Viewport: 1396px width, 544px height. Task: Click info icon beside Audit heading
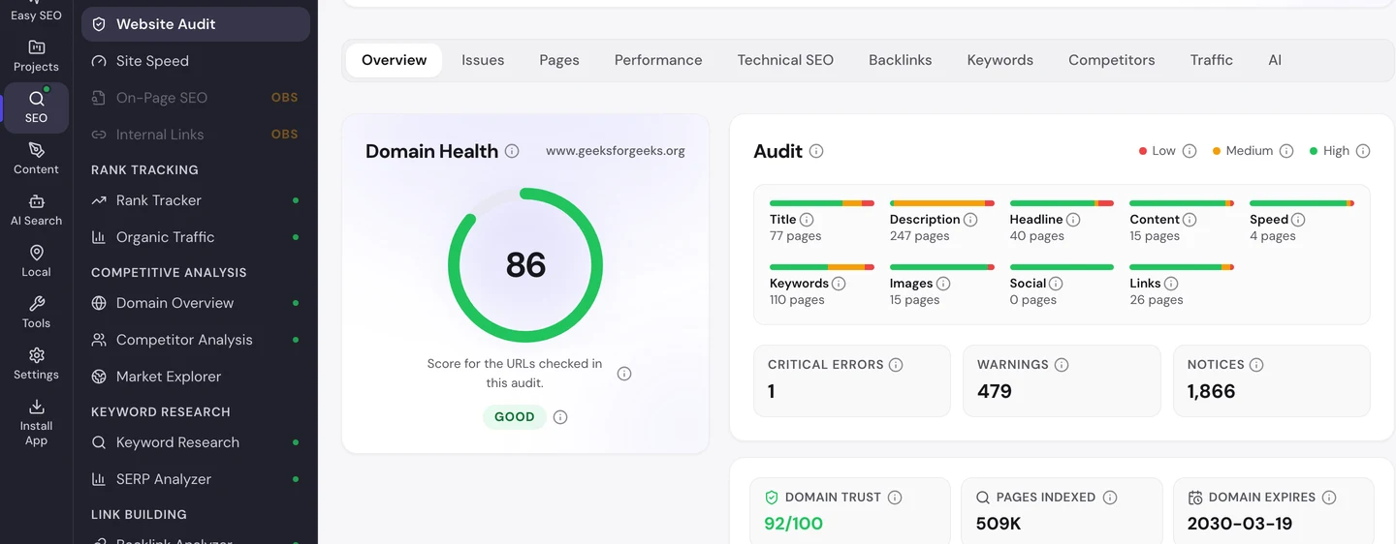816,151
